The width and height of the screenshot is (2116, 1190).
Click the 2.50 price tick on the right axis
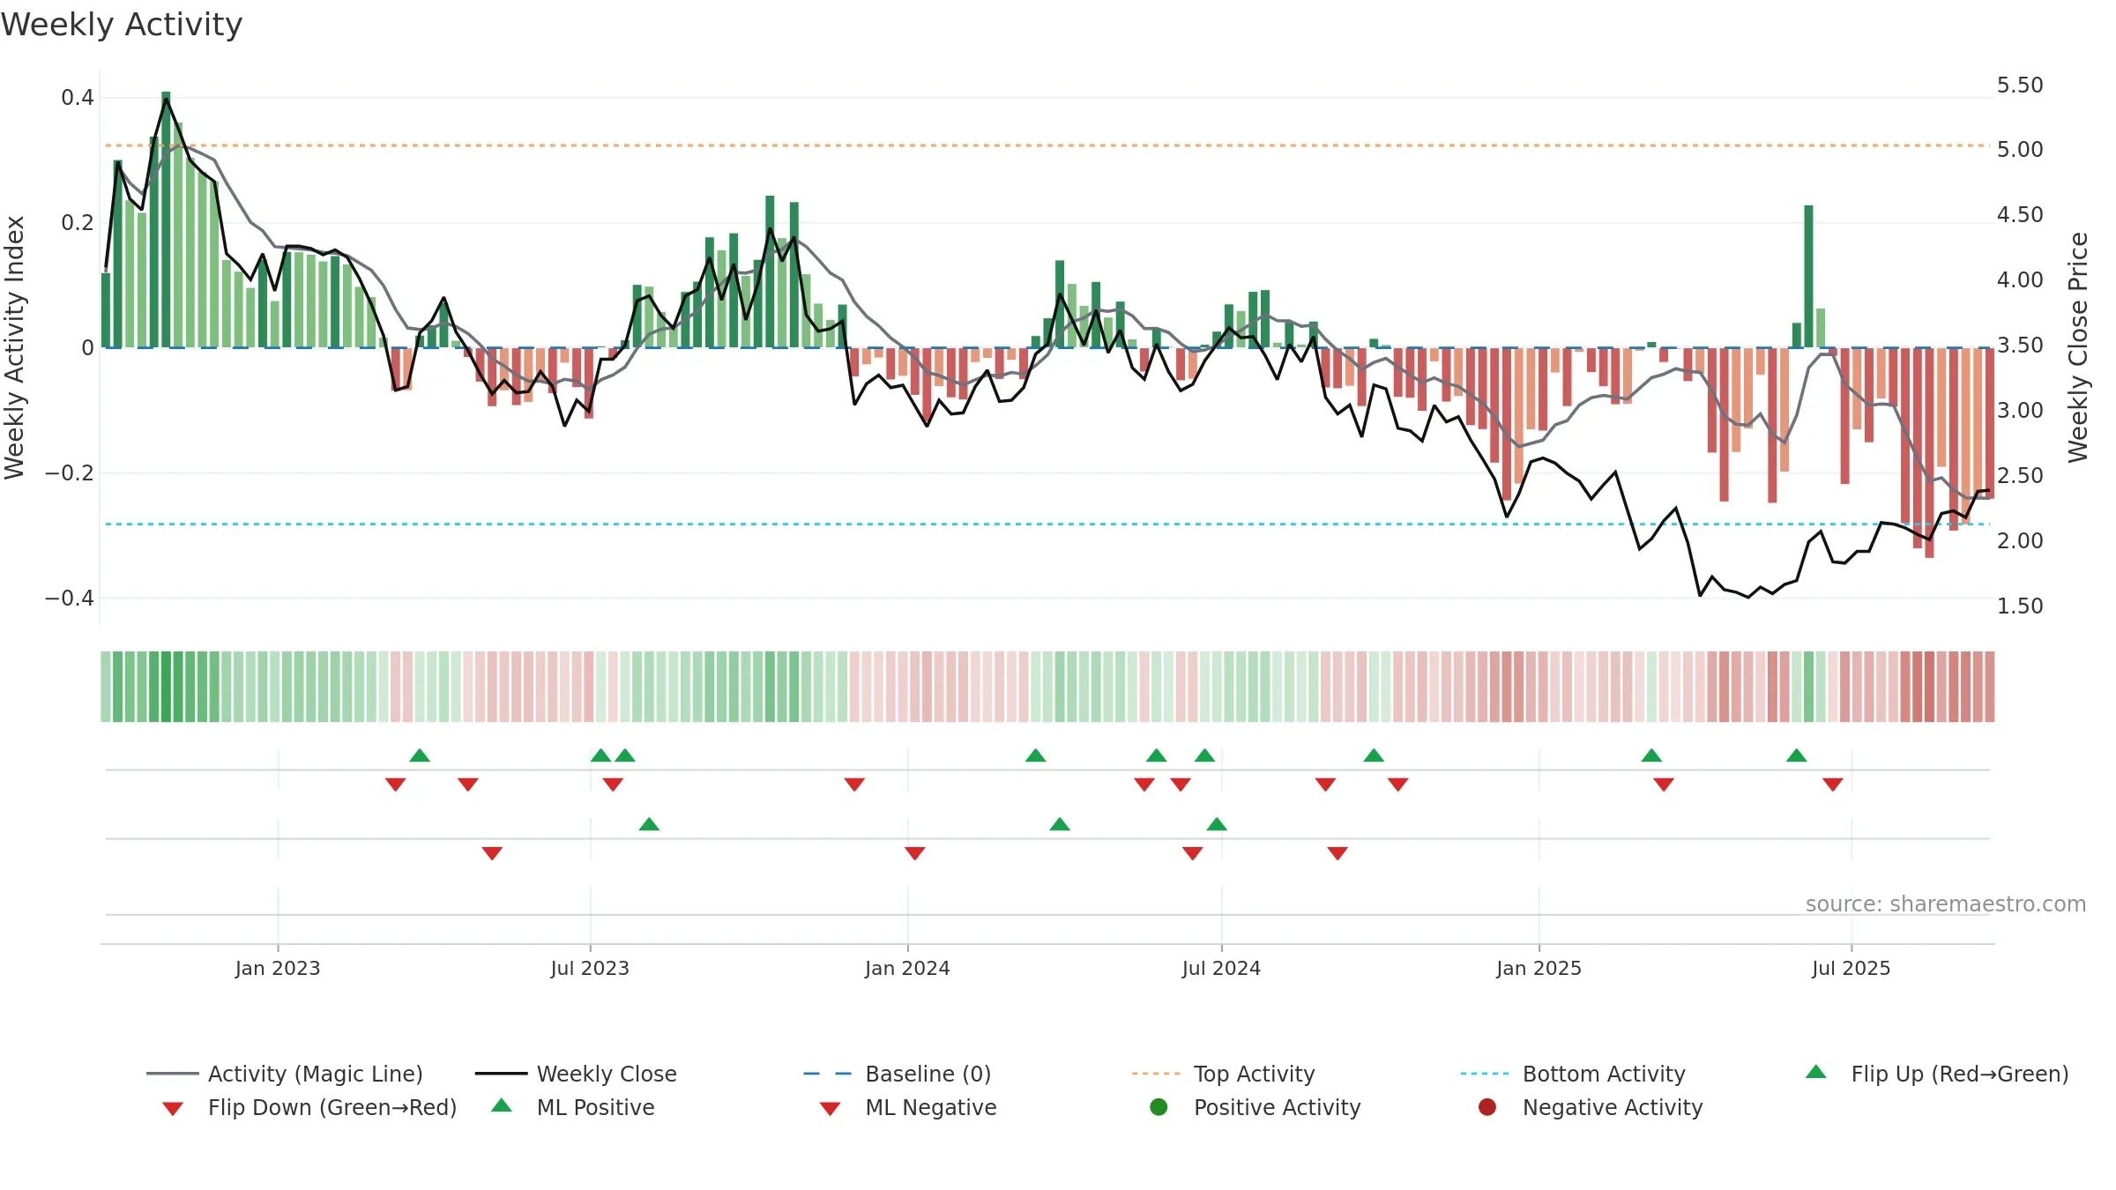[2020, 476]
